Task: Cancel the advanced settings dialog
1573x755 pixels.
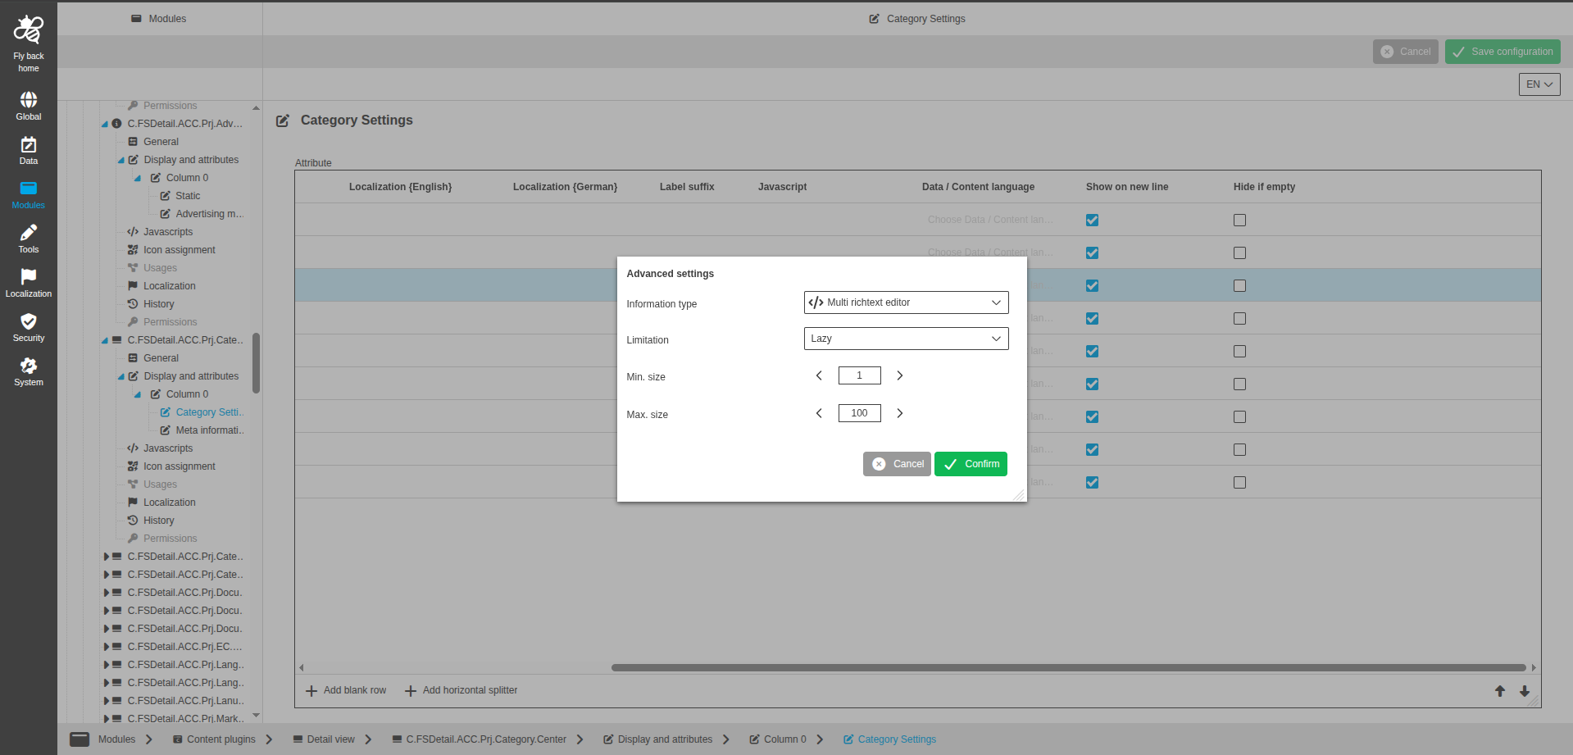Action: (897, 464)
